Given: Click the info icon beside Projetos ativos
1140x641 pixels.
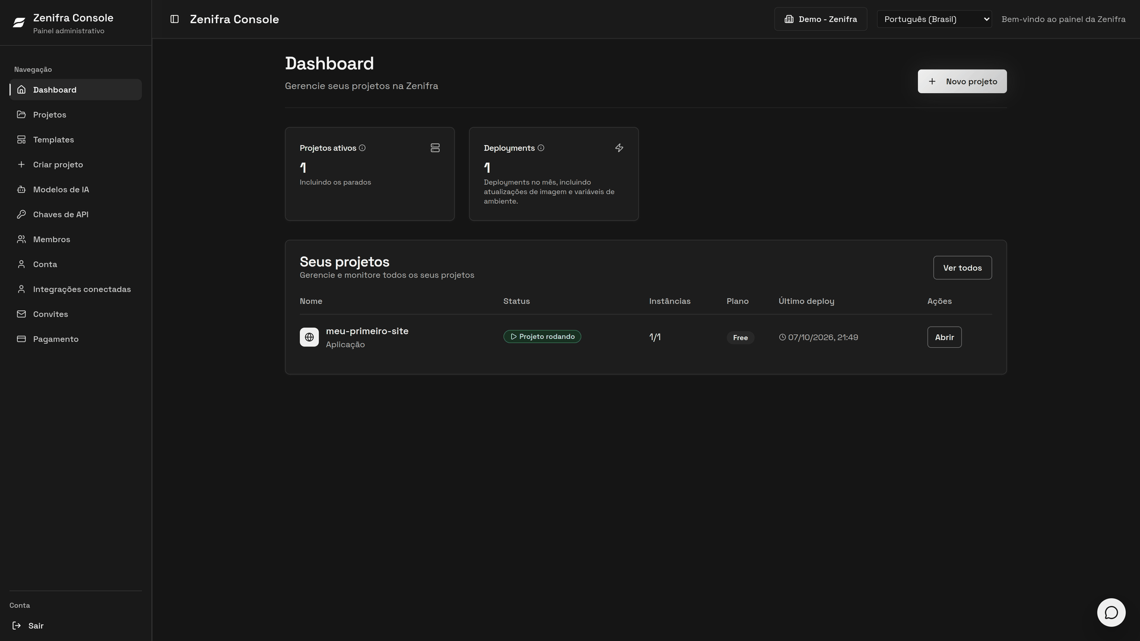Looking at the screenshot, I should tap(362, 148).
